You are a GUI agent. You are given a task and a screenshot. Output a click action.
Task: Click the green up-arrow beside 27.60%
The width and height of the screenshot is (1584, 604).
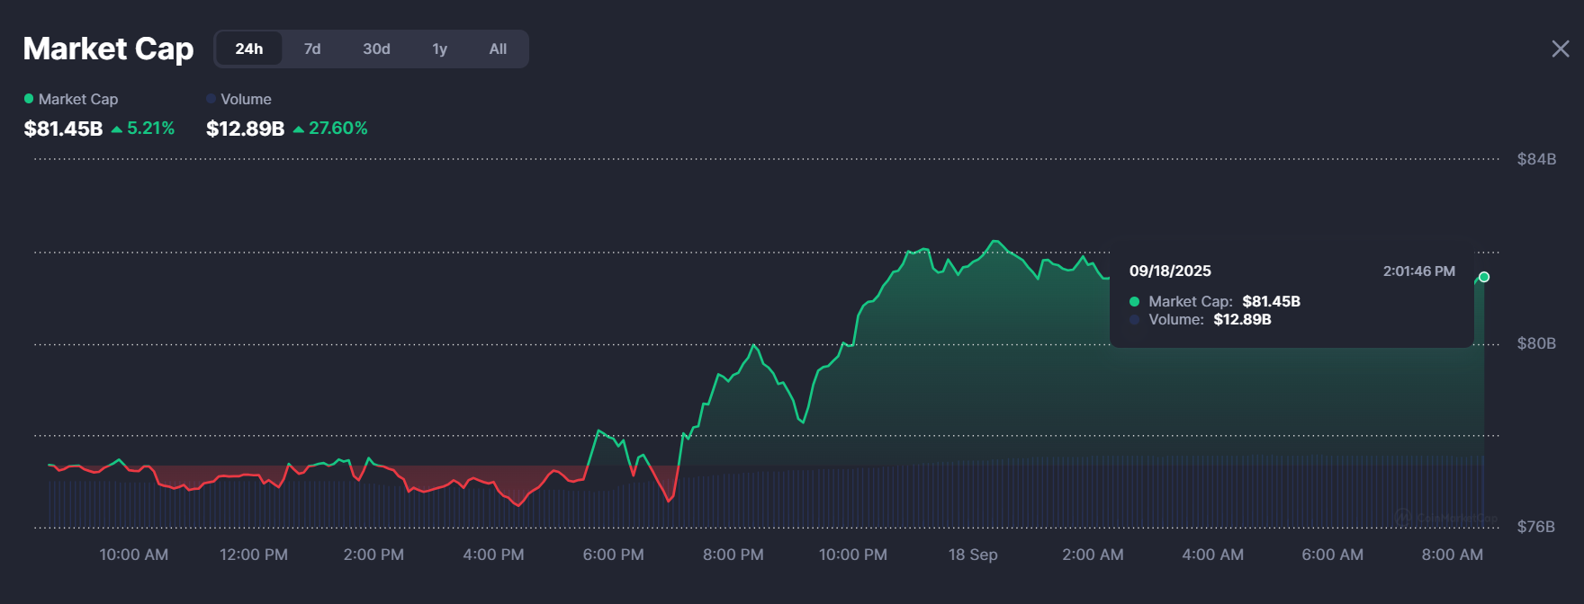point(299,129)
